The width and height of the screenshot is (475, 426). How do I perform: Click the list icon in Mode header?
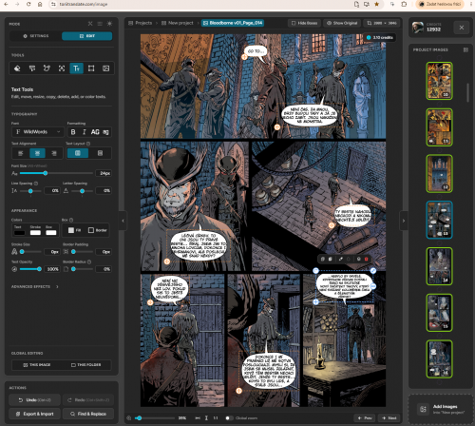tap(100, 24)
